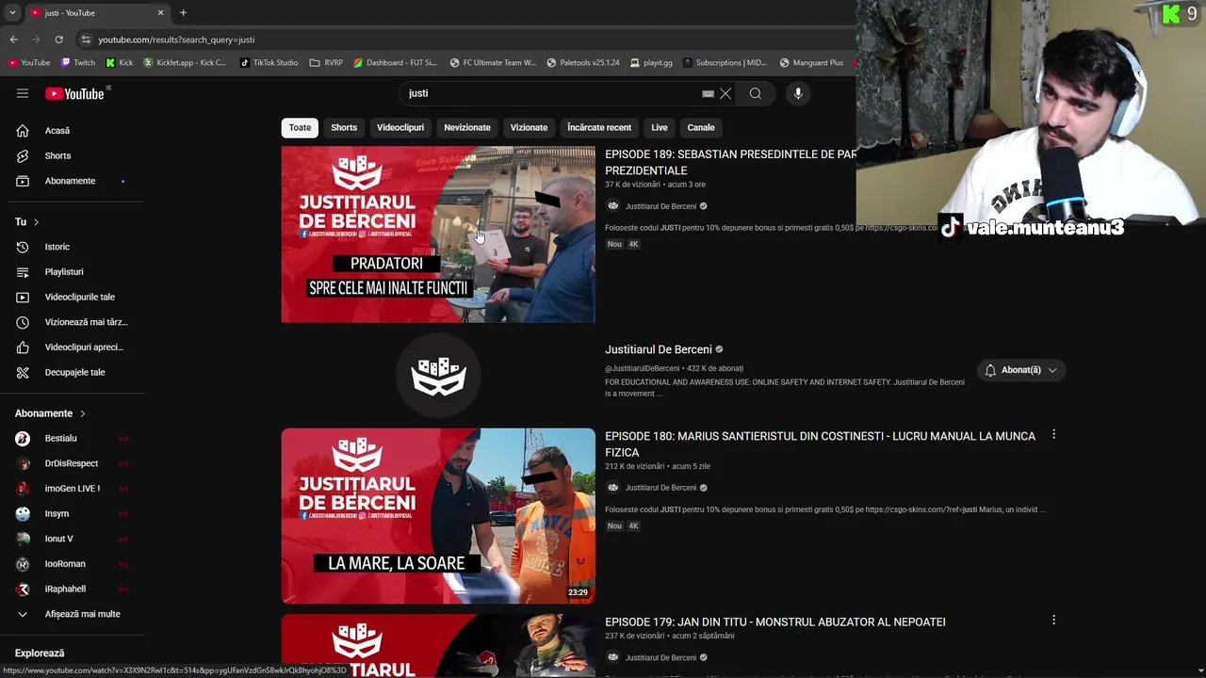The image size is (1206, 678).
Task: Open Episode 179 Jan din Titu thumbnail
Action: [x=438, y=646]
